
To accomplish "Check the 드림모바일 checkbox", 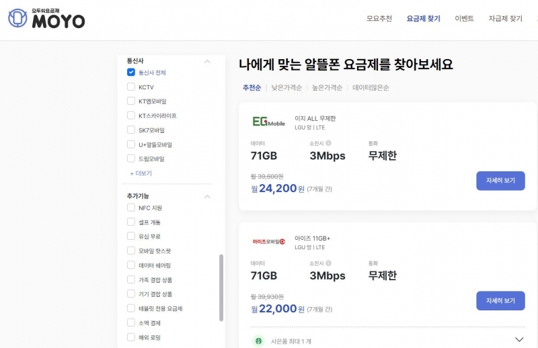I will [130, 159].
